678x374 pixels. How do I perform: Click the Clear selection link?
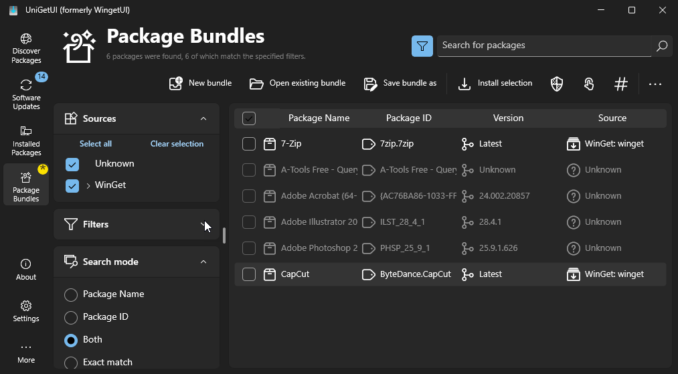[177, 144]
